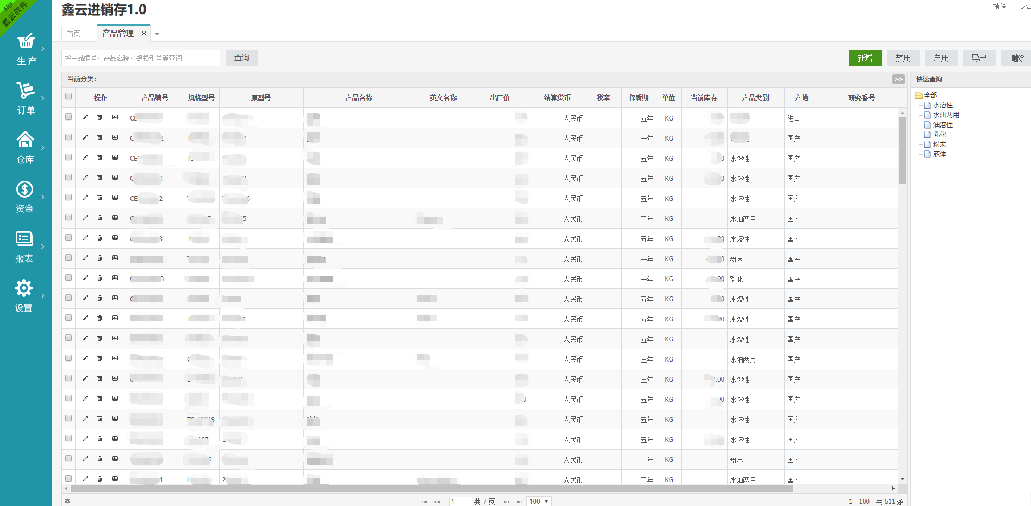Check the first product row checkbox
Screen dimensions: 1031x506
[x=68, y=117]
